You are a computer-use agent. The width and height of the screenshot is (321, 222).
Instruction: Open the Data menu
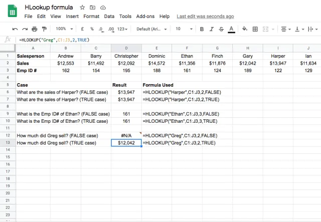point(109,17)
